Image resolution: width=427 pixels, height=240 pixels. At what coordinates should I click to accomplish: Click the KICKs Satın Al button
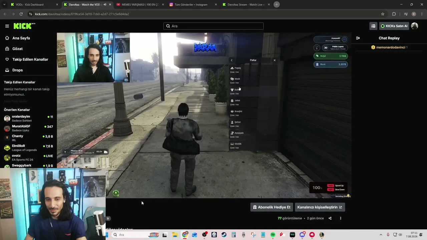(x=394, y=26)
